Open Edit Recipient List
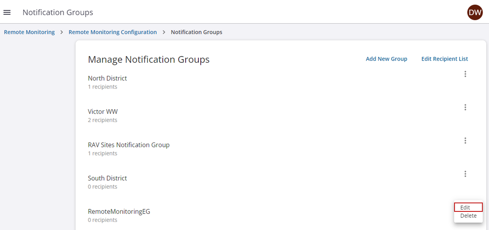 pyautogui.click(x=444, y=59)
